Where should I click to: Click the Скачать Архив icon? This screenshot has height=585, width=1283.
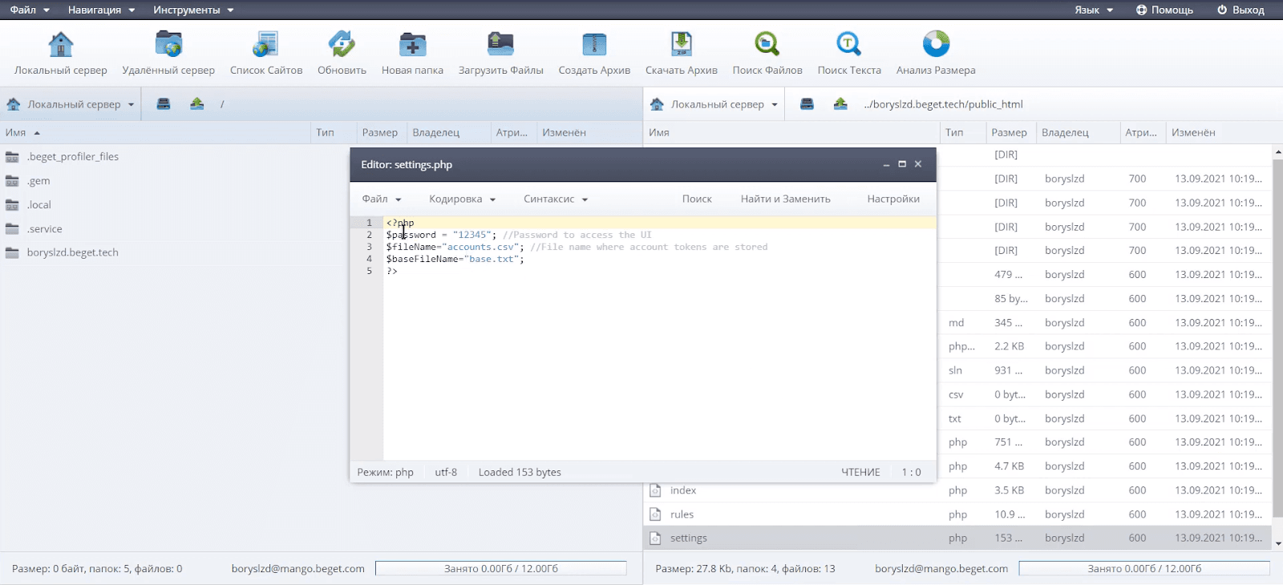(682, 44)
